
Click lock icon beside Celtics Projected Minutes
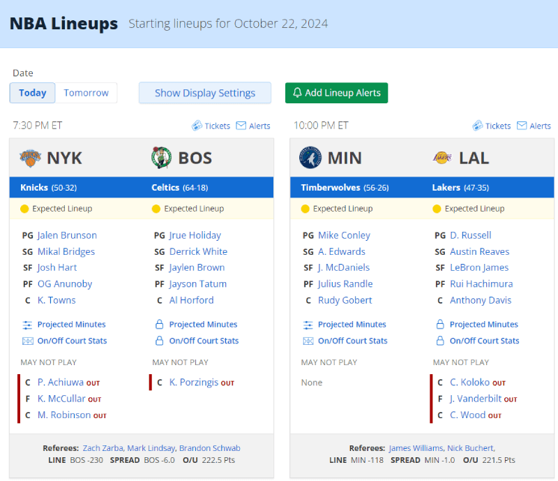(x=160, y=324)
